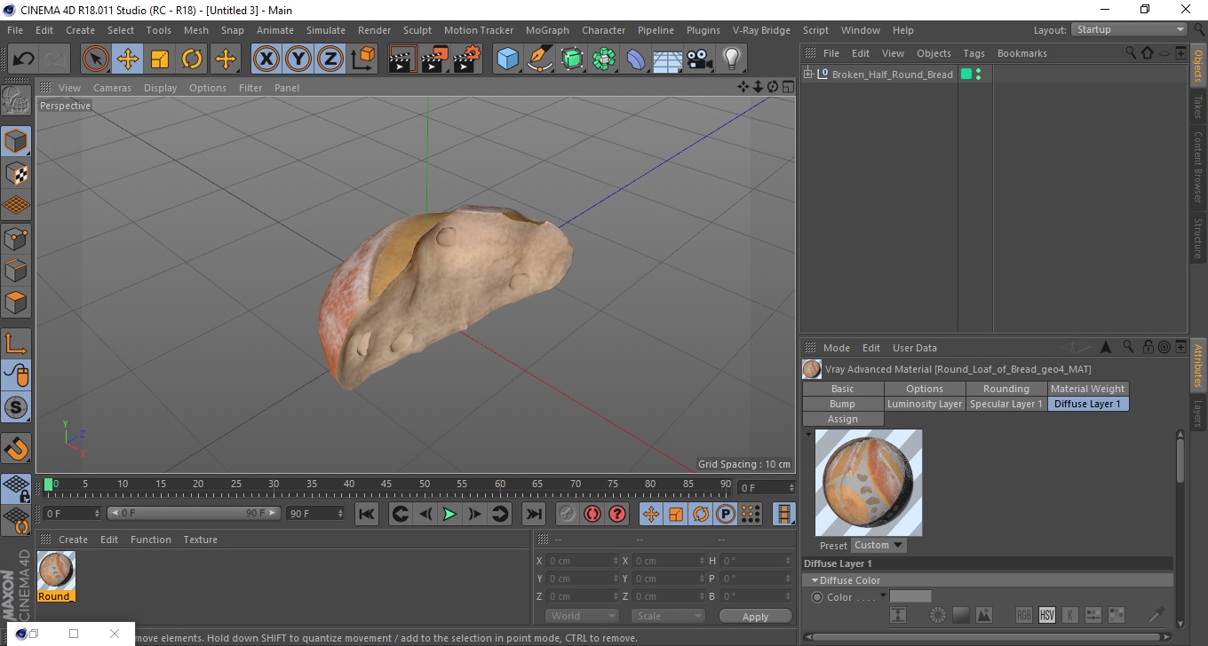Open the V-Ray Bridge menu
This screenshot has width=1208, height=646.
coord(761,30)
